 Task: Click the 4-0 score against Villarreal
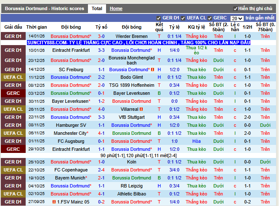tap(101, 109)
